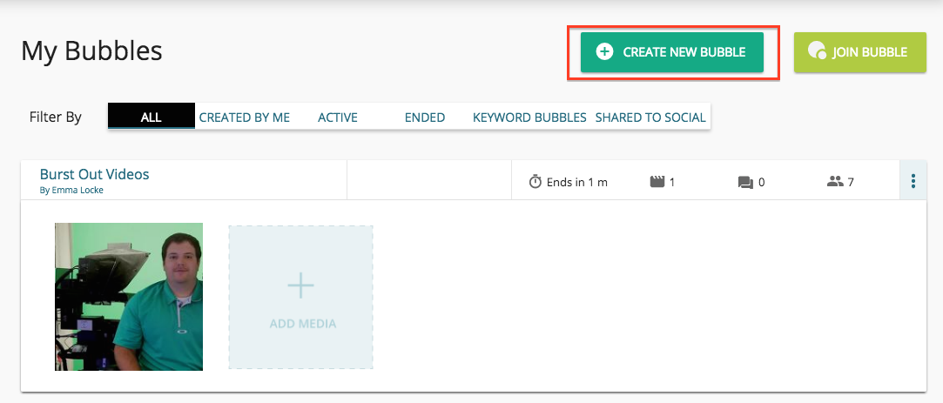Open the man in green shirt thumbnail

129,297
